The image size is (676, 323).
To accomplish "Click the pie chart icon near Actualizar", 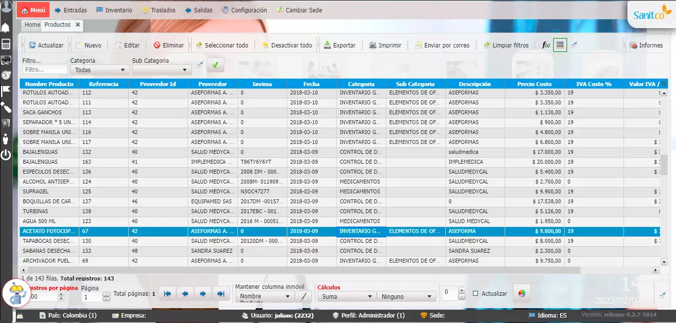I will (521, 293).
